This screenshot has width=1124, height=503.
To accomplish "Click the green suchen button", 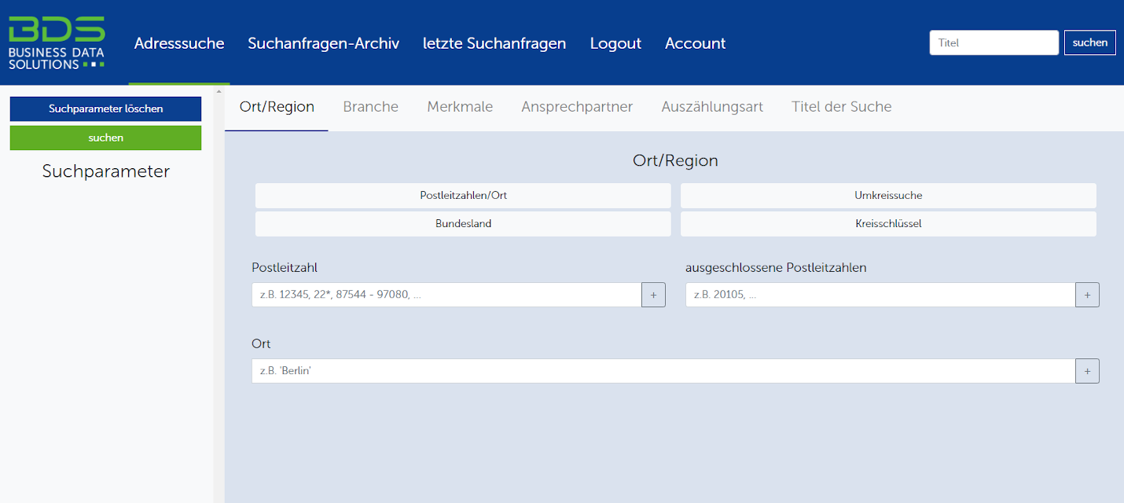I will click(x=105, y=138).
